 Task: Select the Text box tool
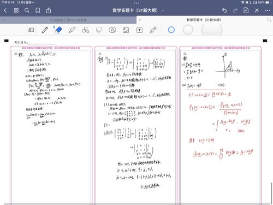point(139,30)
